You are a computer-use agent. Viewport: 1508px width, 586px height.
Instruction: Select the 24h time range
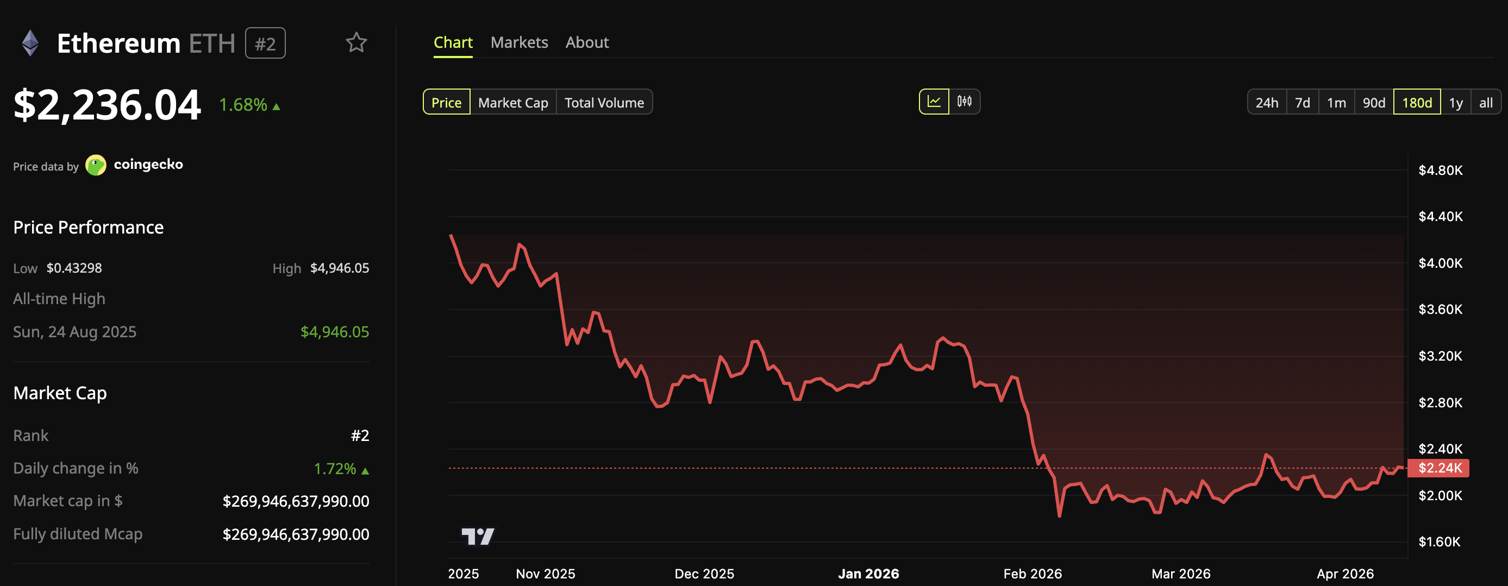1268,102
